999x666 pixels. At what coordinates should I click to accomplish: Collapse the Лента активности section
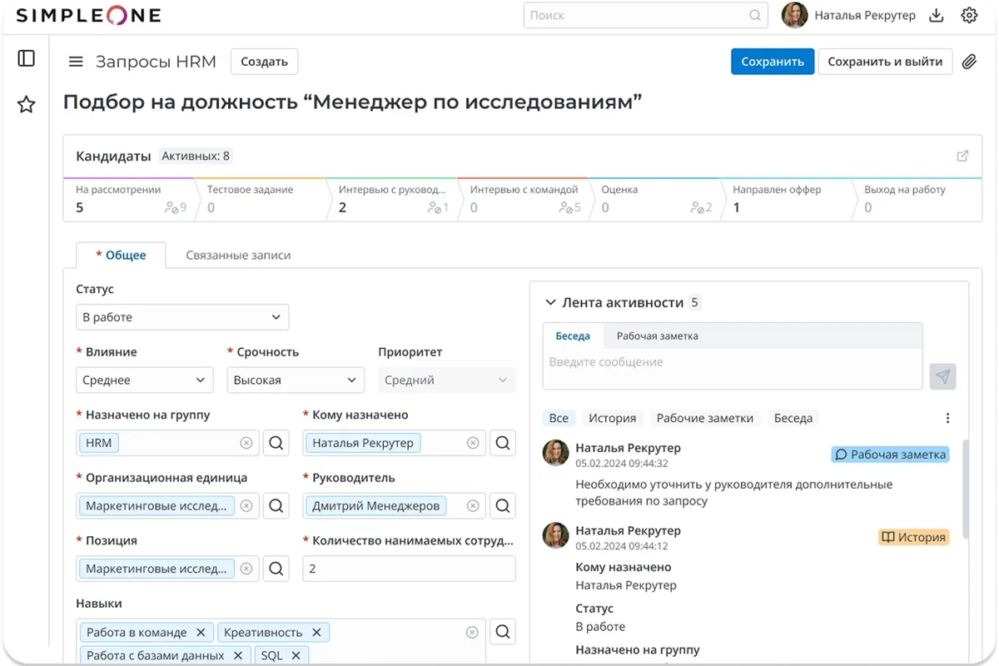click(549, 303)
